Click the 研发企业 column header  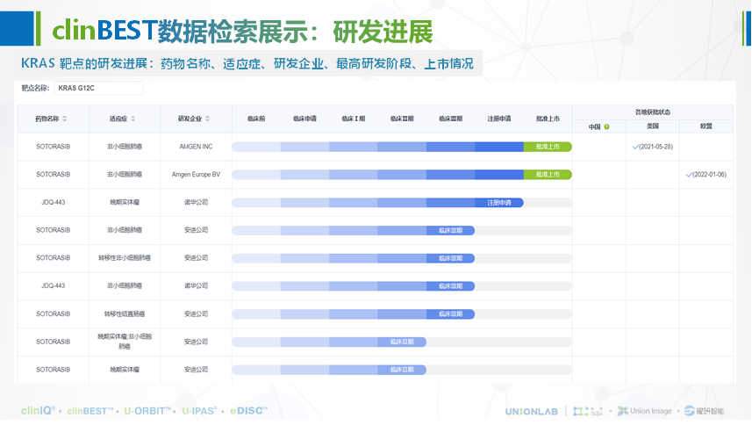pos(190,119)
